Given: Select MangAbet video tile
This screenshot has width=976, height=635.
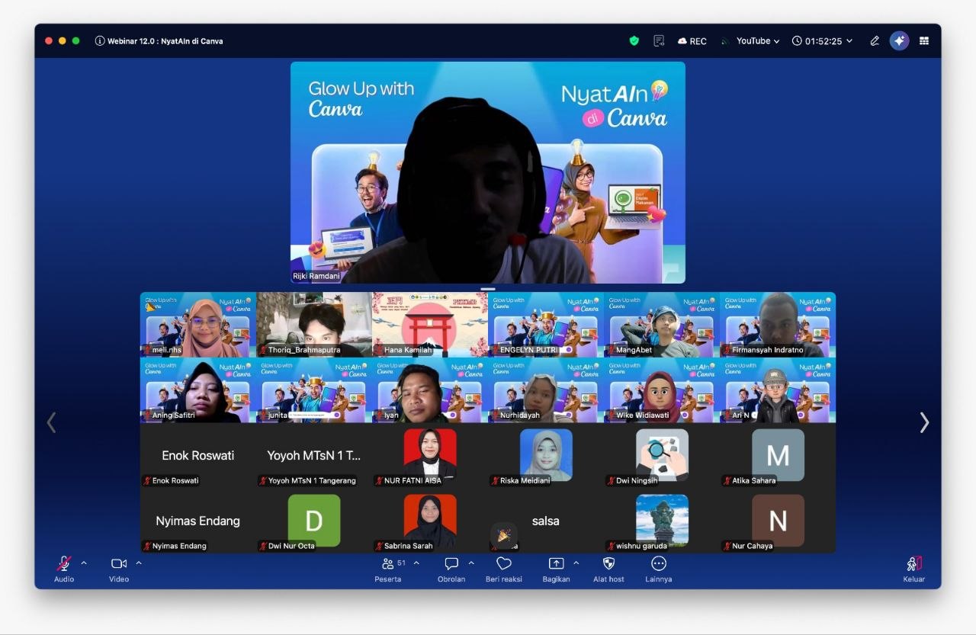Looking at the screenshot, I should tap(662, 325).
